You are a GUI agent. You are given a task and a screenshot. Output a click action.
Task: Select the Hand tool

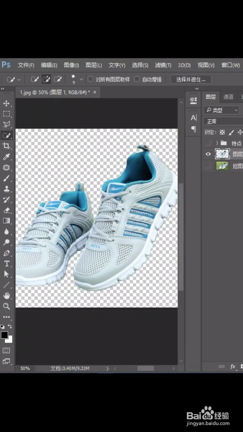6,296
